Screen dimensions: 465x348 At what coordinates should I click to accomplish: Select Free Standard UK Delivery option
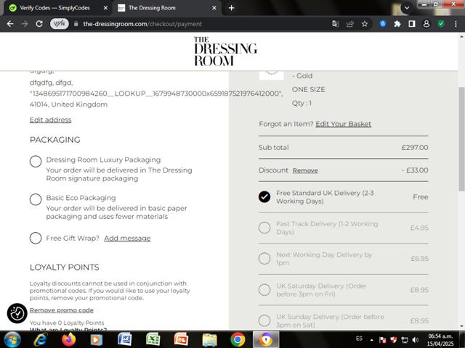click(264, 196)
